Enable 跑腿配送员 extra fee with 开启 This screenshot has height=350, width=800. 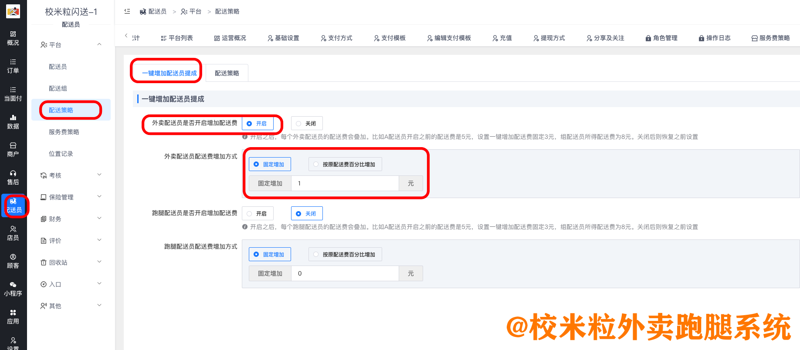pyautogui.click(x=258, y=214)
